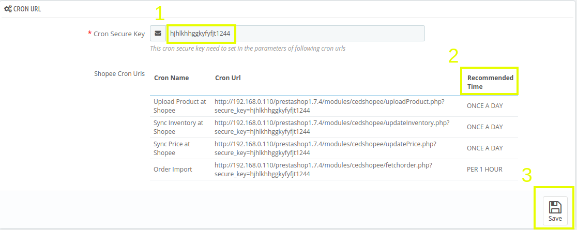This screenshot has width=577, height=230.
Task: Click the envelope icon beside Cron Secure Key
Action: (158, 33)
